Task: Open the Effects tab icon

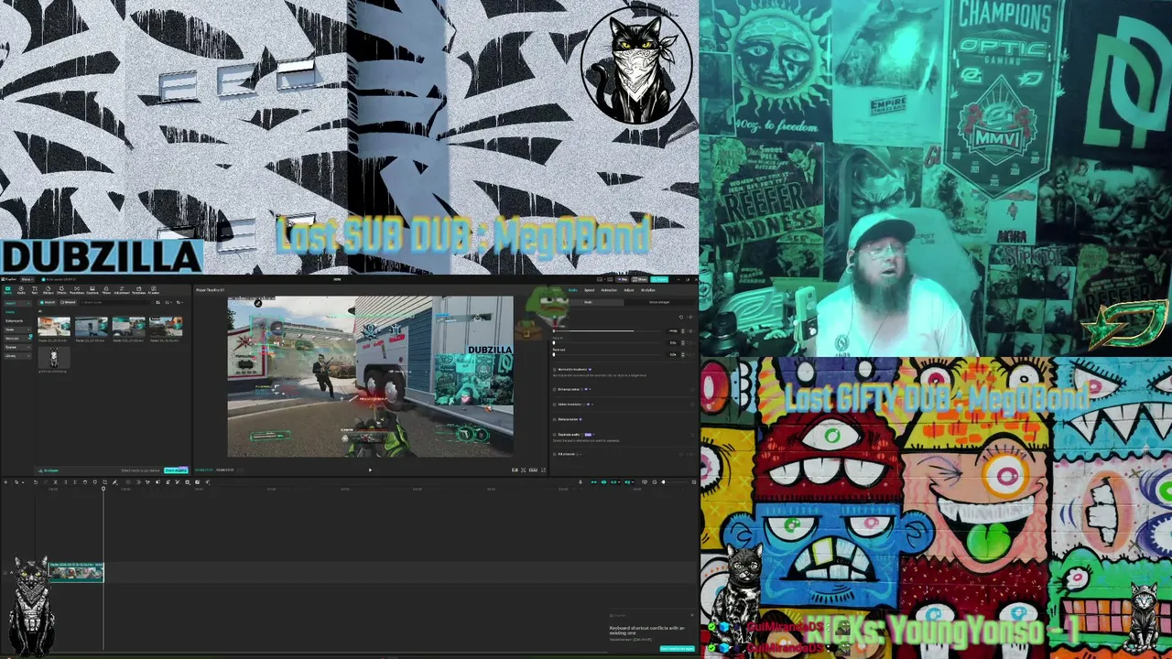Action: click(62, 290)
